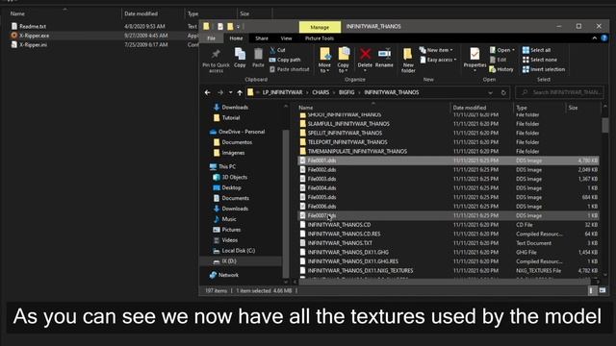This screenshot has height=346, width=616.
Task: Click the Cut scissors command
Action: click(x=277, y=50)
